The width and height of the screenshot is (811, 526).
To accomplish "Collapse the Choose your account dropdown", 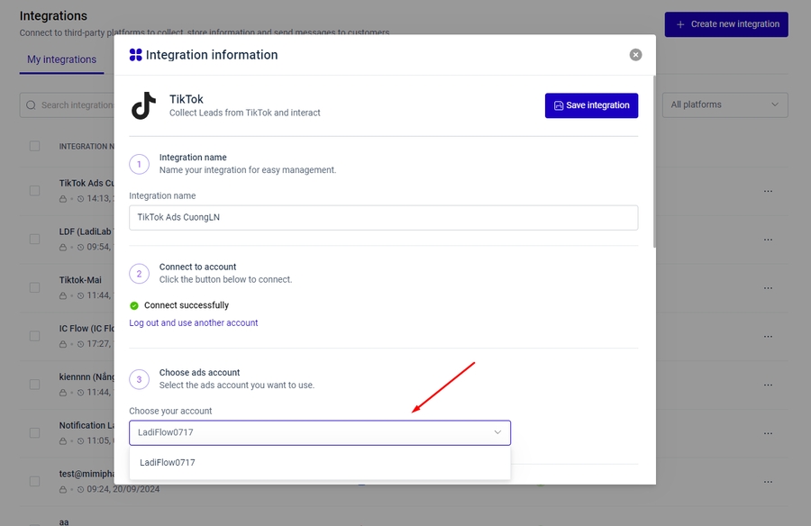I will tap(497, 432).
